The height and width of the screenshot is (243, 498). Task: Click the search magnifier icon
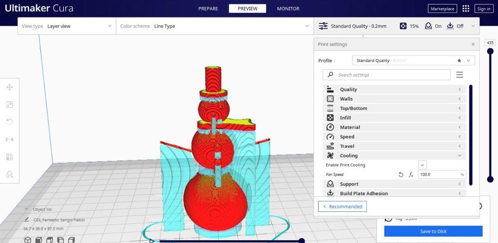pos(331,74)
